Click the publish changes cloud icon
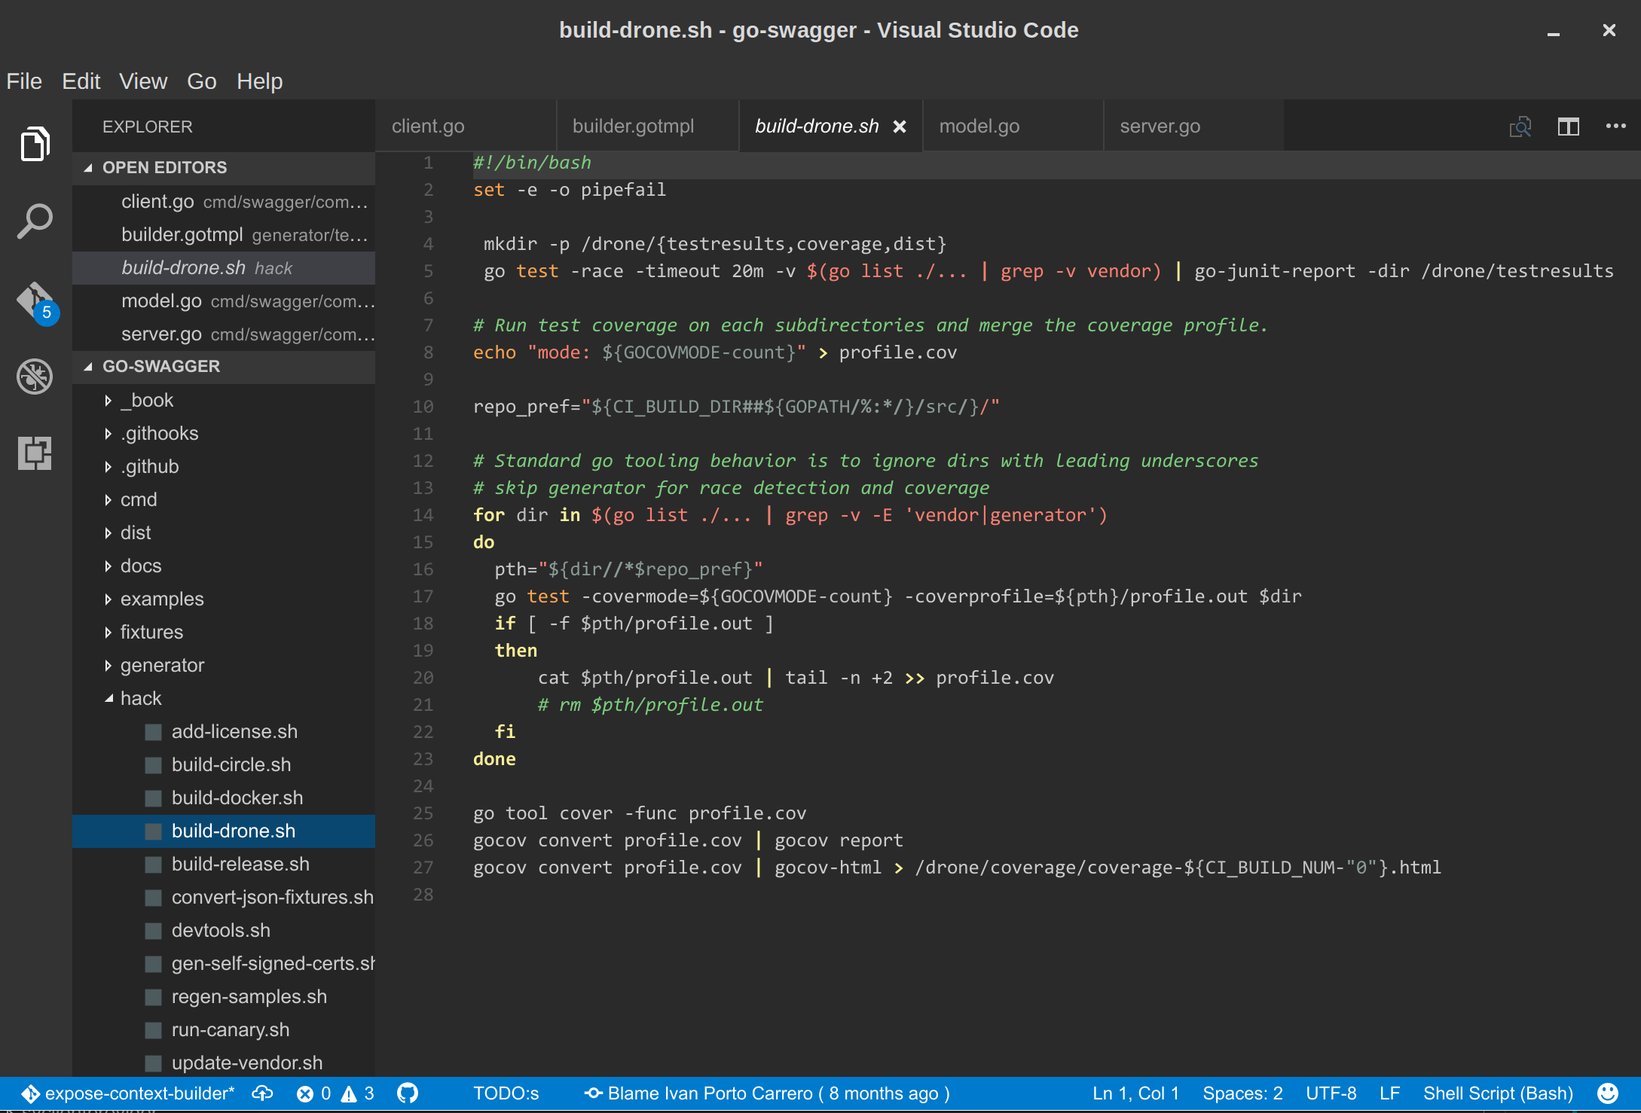 263,1093
